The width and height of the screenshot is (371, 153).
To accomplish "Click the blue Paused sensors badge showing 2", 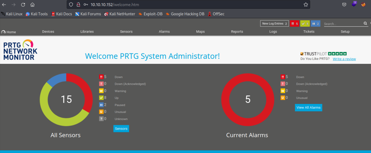I will (x=315, y=24).
